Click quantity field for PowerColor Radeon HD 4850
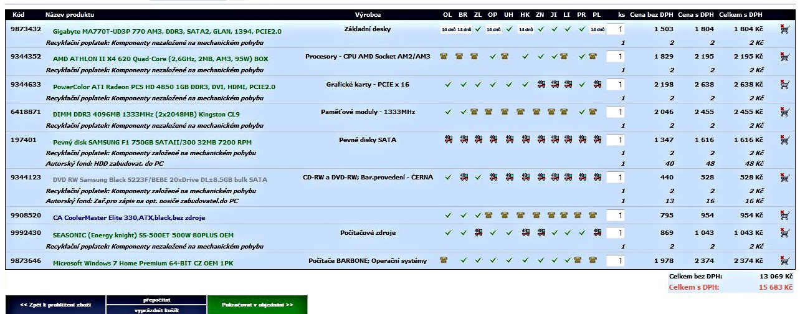The width and height of the screenshot is (800, 314). point(616,85)
